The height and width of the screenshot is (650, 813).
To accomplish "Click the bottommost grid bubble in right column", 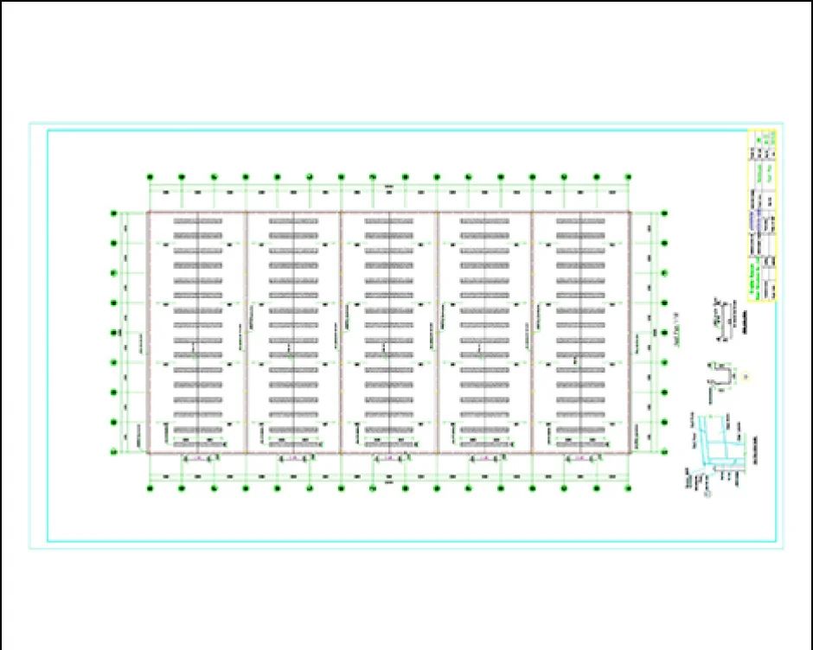I will pyautogui.click(x=664, y=451).
